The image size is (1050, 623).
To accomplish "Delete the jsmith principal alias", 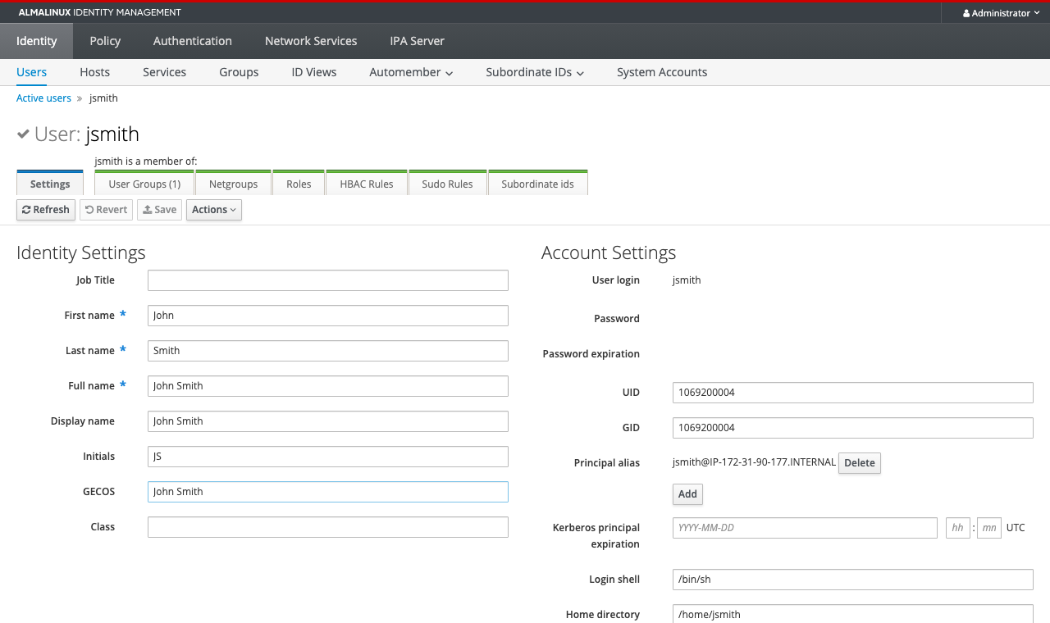I will click(x=860, y=463).
